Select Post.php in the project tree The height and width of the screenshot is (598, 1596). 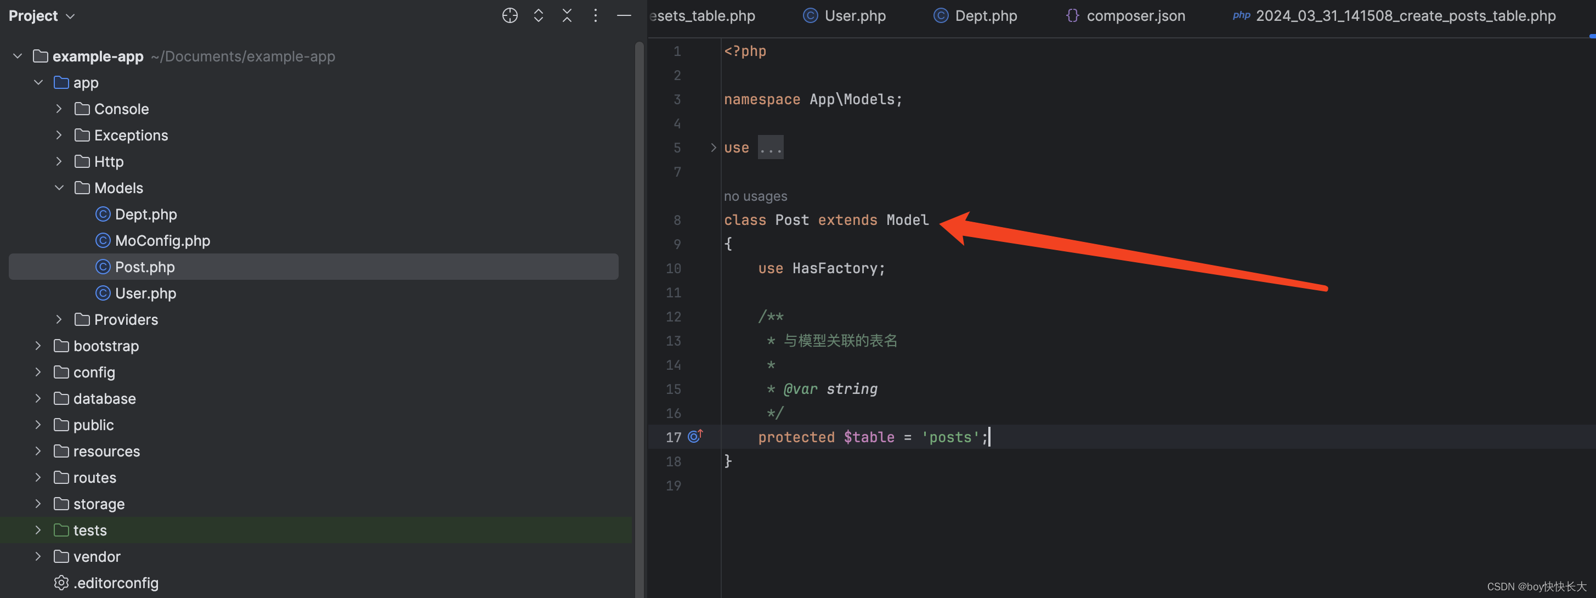click(314, 267)
